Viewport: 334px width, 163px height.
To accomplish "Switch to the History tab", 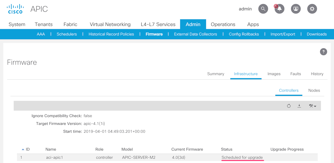I will pos(317,74).
